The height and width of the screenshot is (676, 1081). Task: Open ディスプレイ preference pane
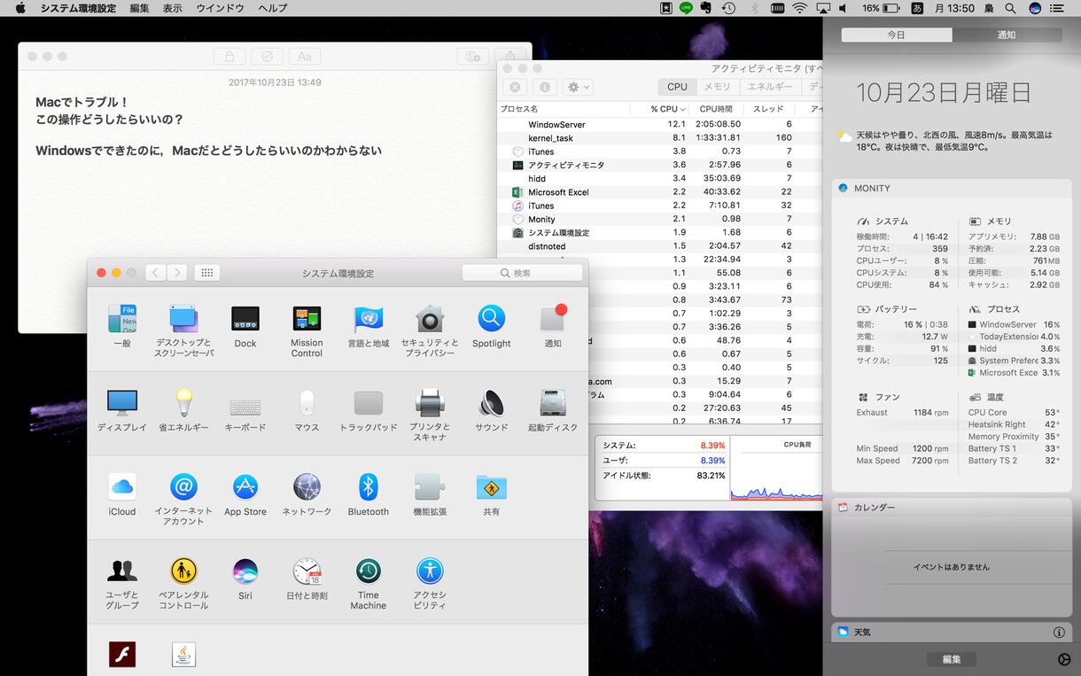tap(122, 410)
